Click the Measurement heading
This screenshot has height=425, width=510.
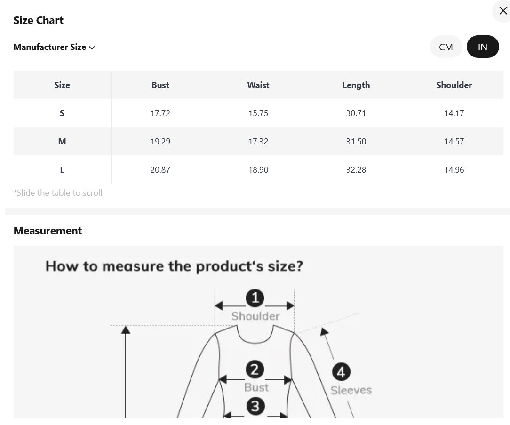click(x=48, y=231)
